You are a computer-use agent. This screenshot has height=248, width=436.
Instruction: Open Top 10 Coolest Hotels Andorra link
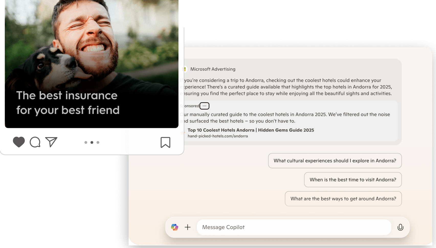click(251, 130)
